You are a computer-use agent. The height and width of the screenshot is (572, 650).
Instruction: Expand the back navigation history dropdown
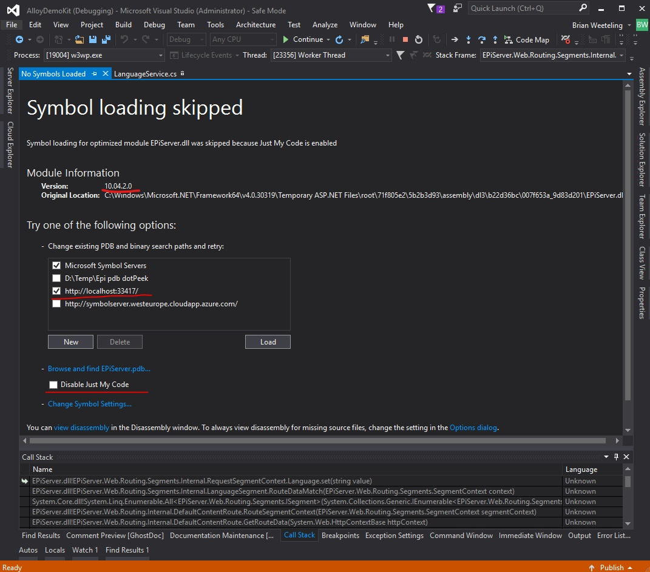(29, 40)
